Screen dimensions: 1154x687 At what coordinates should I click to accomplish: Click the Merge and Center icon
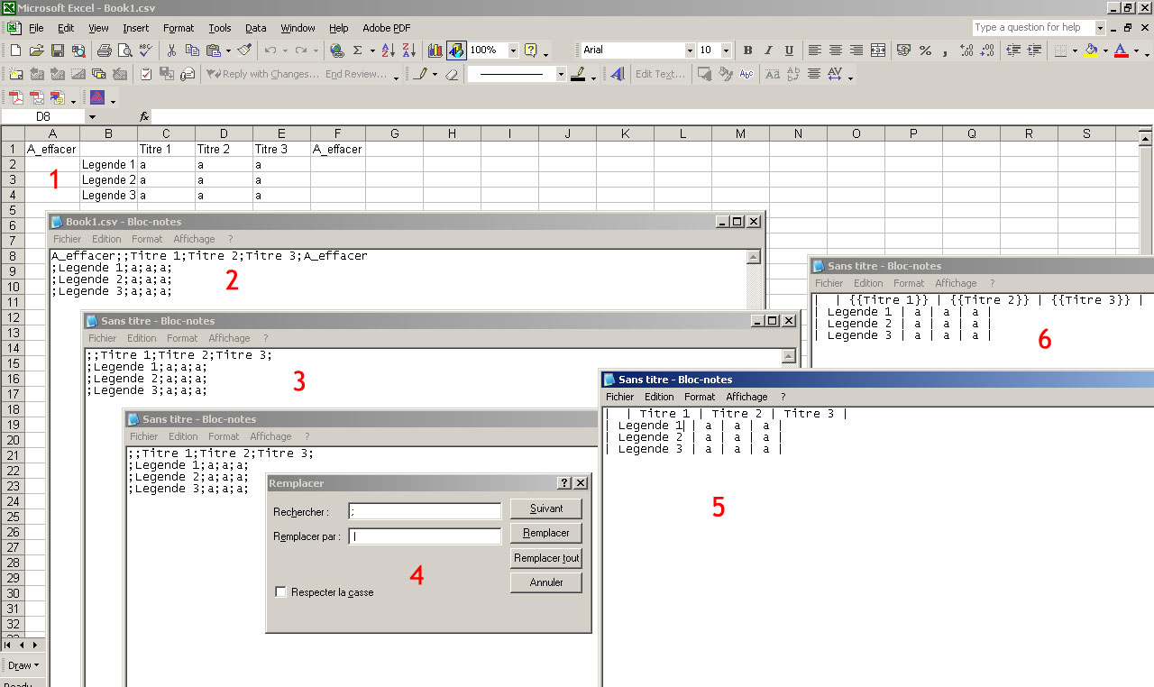click(878, 50)
